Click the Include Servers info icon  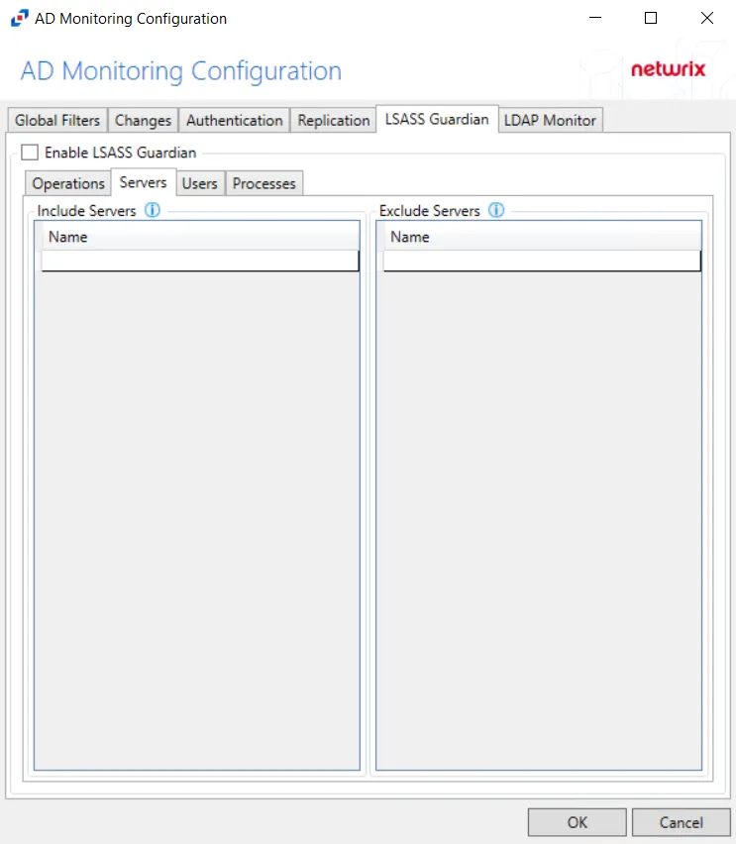coord(153,210)
